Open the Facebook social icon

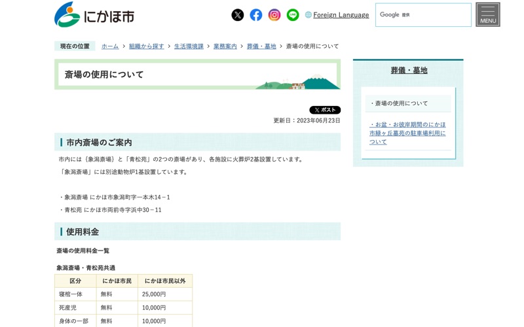point(256,15)
